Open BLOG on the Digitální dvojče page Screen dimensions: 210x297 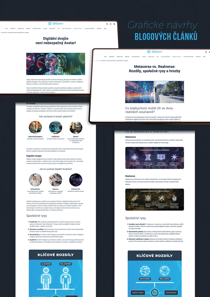pyautogui.click(x=105, y=29)
